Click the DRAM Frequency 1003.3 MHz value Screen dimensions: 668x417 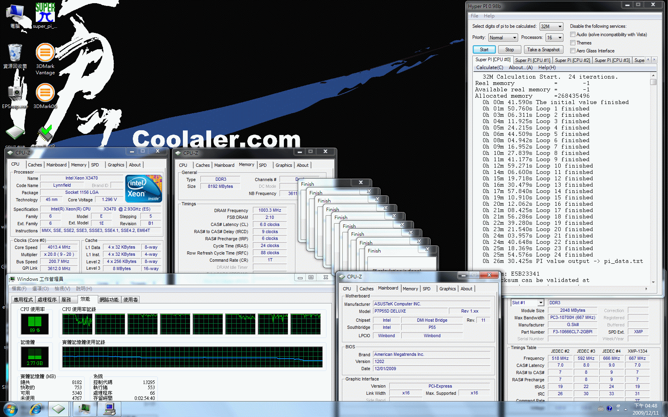pyautogui.click(x=270, y=210)
